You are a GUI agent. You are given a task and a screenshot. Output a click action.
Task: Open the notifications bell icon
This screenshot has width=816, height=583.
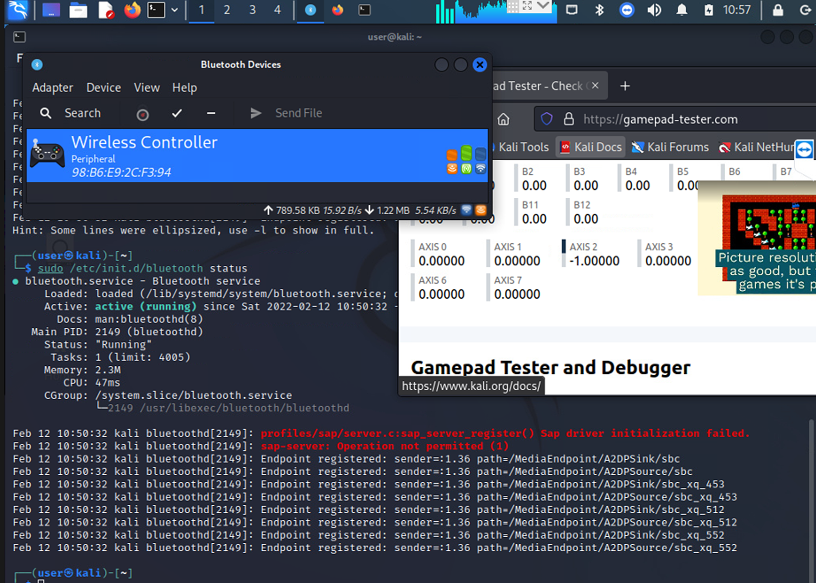click(x=681, y=10)
